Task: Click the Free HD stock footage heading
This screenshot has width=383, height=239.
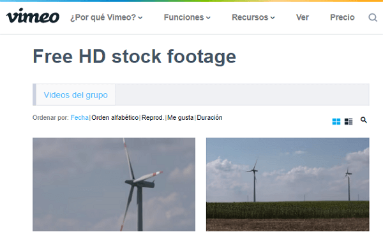Action: pyautogui.click(x=134, y=57)
